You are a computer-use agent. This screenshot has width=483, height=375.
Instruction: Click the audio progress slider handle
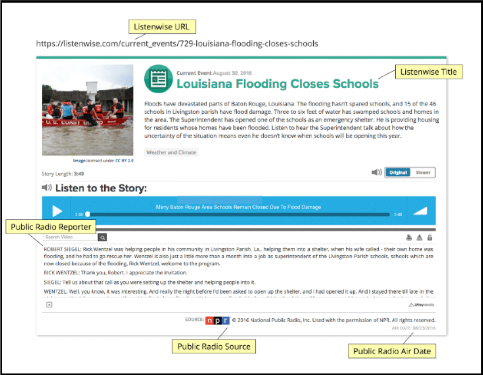pos(87,214)
